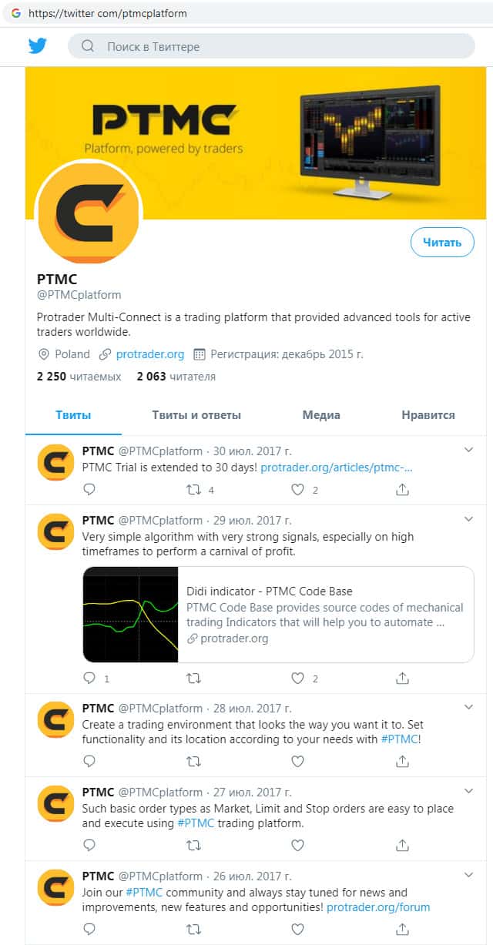Reply to the July 27 order types tweet
Screen dimensions: 493x945
click(x=89, y=845)
